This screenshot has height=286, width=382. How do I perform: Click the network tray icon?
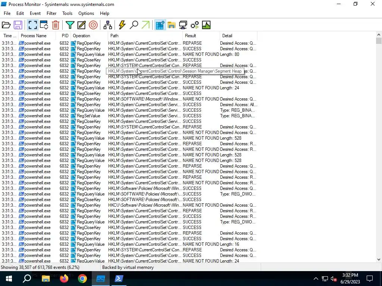coord(325,279)
